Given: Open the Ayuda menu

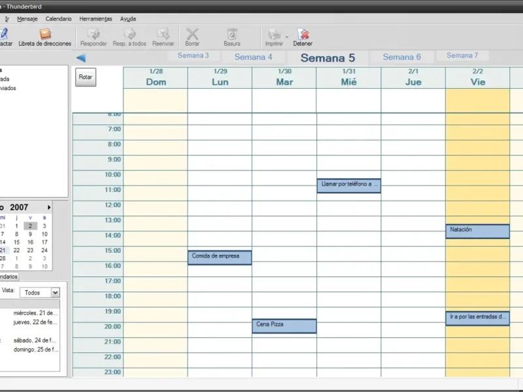Looking at the screenshot, I should 127,19.
